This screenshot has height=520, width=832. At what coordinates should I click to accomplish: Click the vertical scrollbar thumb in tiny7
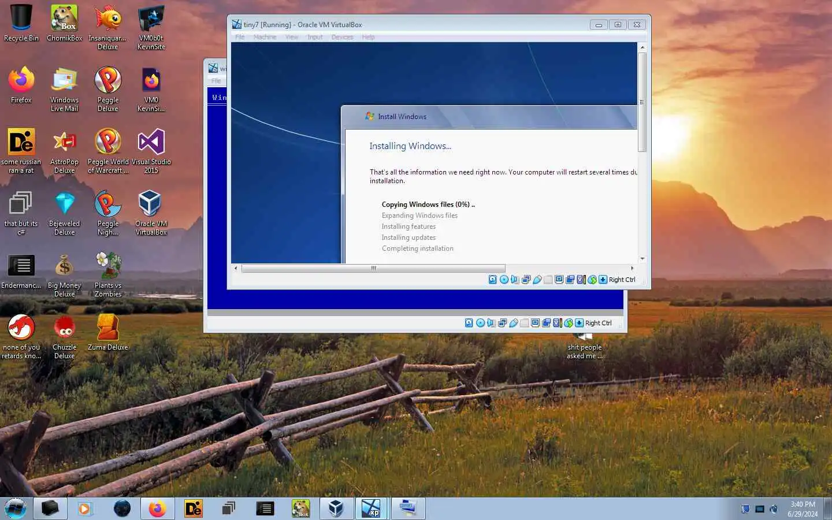pos(642,102)
